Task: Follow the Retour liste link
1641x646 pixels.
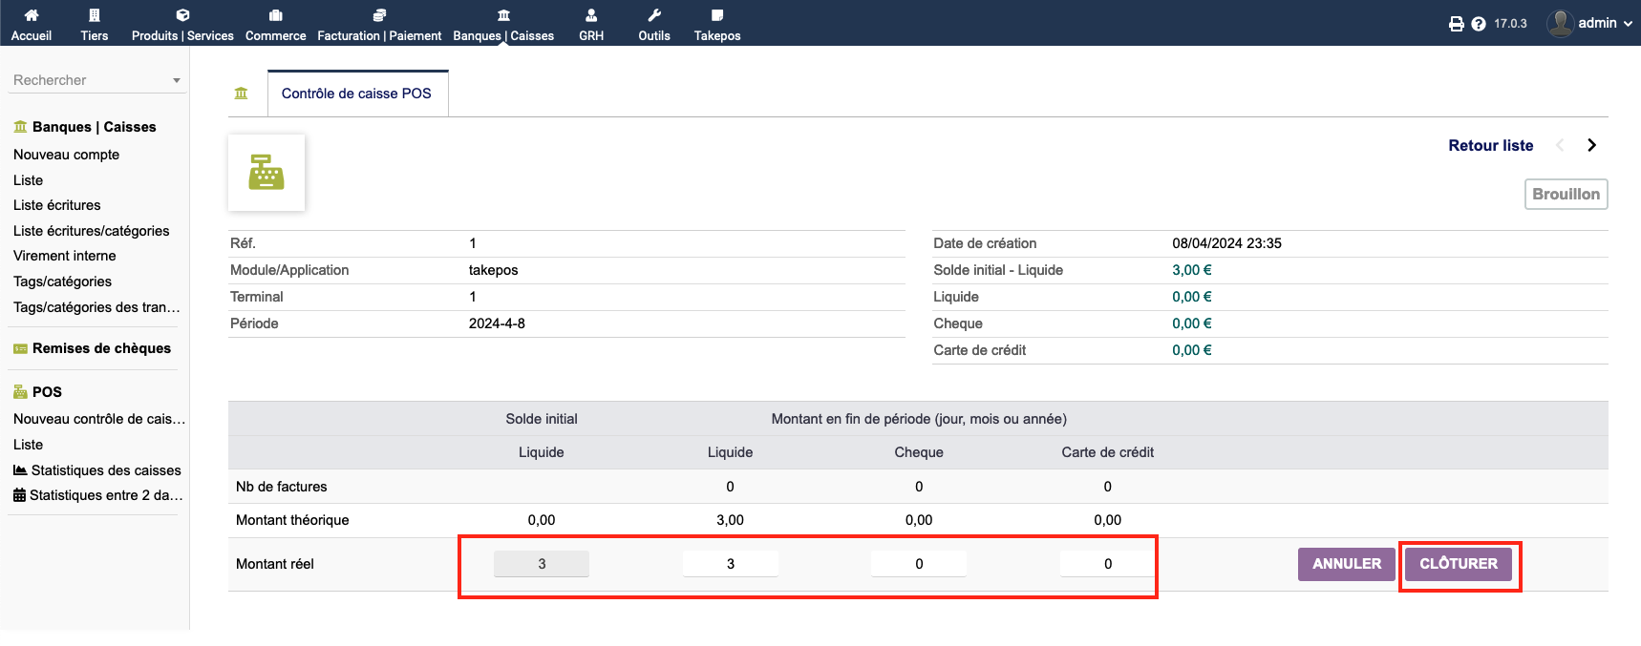Action: pyautogui.click(x=1490, y=145)
